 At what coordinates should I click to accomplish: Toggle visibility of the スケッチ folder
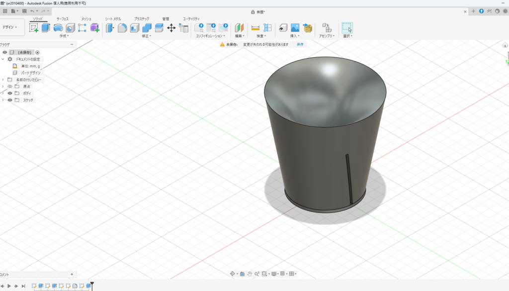pyautogui.click(x=10, y=100)
